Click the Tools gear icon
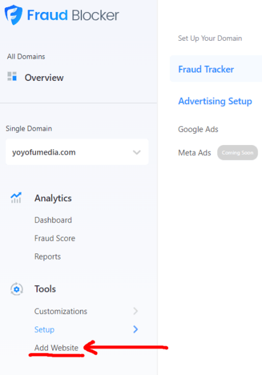Screen dimensions: 262x375 (x=17, y=289)
